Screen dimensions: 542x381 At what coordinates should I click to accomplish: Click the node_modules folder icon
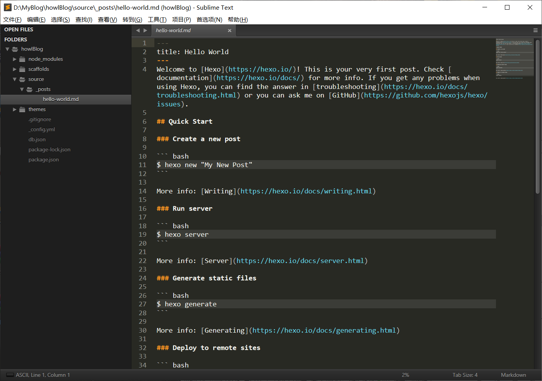(22, 59)
